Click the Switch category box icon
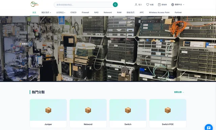The width and height of the screenshot is (216, 130). pyautogui.click(x=128, y=110)
